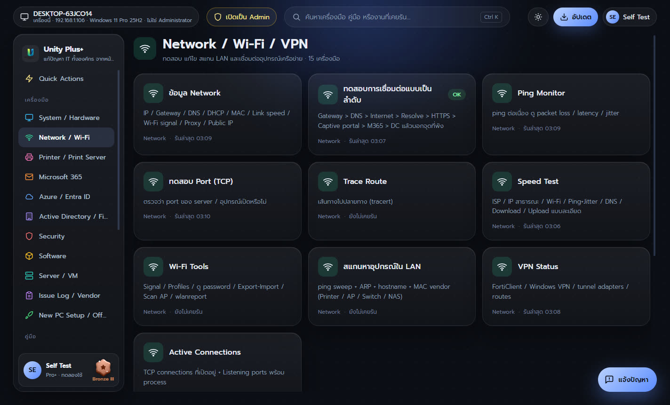This screenshot has width=670, height=405.
Task: Click the Network / Wi-Fi sidebar icon
Action: (29, 137)
